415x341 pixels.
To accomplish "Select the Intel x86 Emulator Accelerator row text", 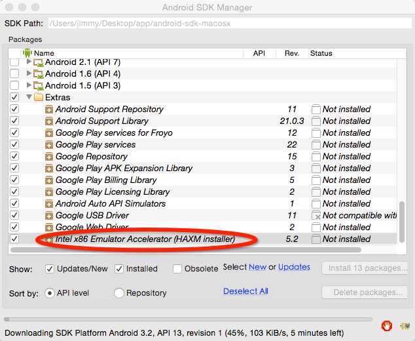I will [145, 239].
